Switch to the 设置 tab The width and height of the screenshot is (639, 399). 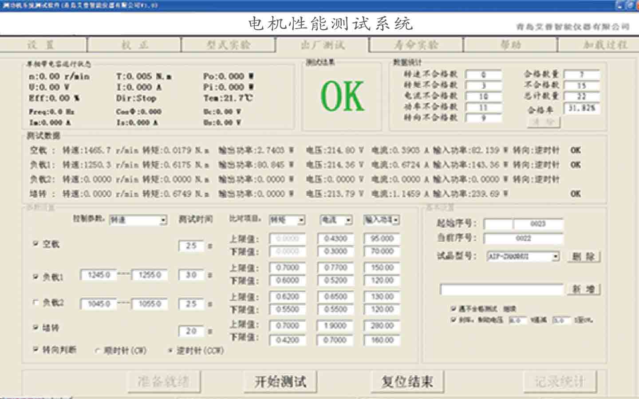coord(43,45)
